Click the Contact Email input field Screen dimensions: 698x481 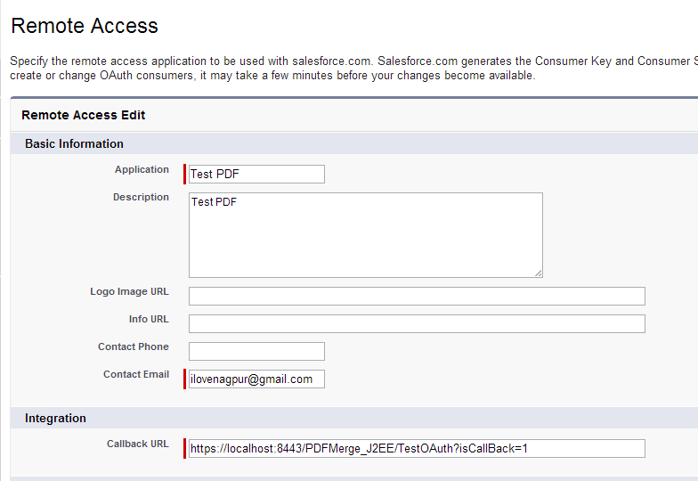pyautogui.click(x=256, y=379)
